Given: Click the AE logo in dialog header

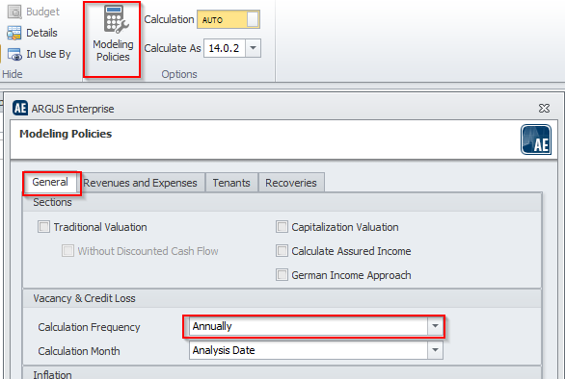Looking at the screenshot, I should click(x=536, y=139).
